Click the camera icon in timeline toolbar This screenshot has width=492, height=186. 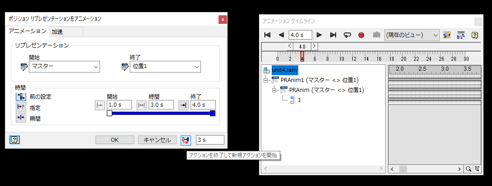pyautogui.click(x=377, y=35)
